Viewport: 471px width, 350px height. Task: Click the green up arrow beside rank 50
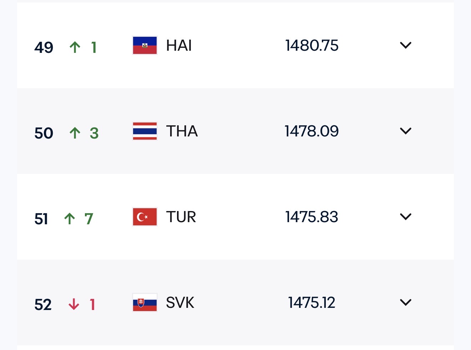[75, 132]
